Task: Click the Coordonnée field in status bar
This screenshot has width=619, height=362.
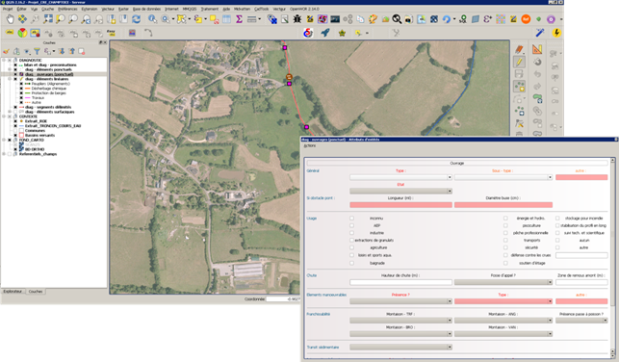Action: tap(283, 298)
